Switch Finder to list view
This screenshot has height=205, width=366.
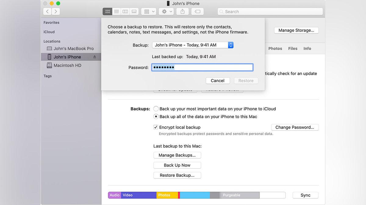[x=116, y=12]
